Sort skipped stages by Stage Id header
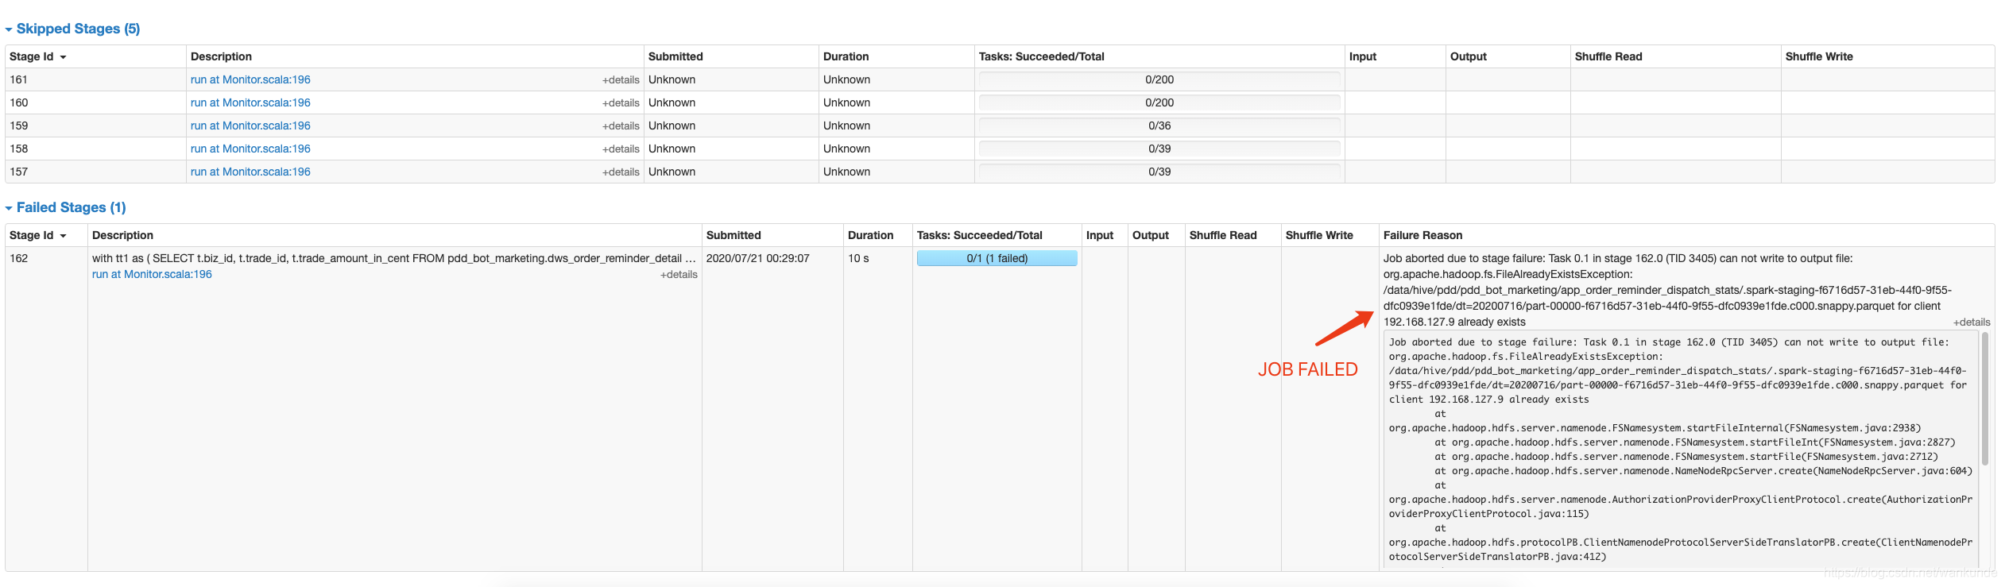The height and width of the screenshot is (587, 2005). (37, 56)
